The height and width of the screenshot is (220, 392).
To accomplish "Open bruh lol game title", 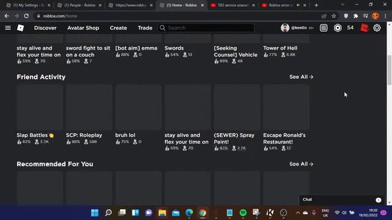I will click(125, 135).
